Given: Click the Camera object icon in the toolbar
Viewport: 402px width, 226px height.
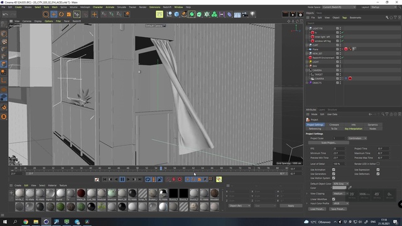Looking at the screenshot, I should [245, 14].
